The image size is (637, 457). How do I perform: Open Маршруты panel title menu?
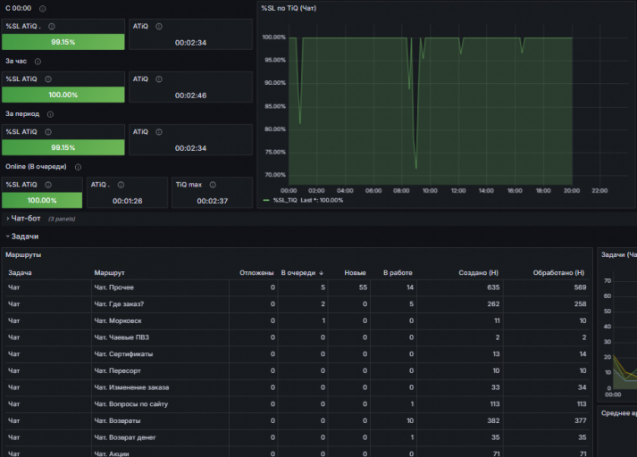click(23, 255)
